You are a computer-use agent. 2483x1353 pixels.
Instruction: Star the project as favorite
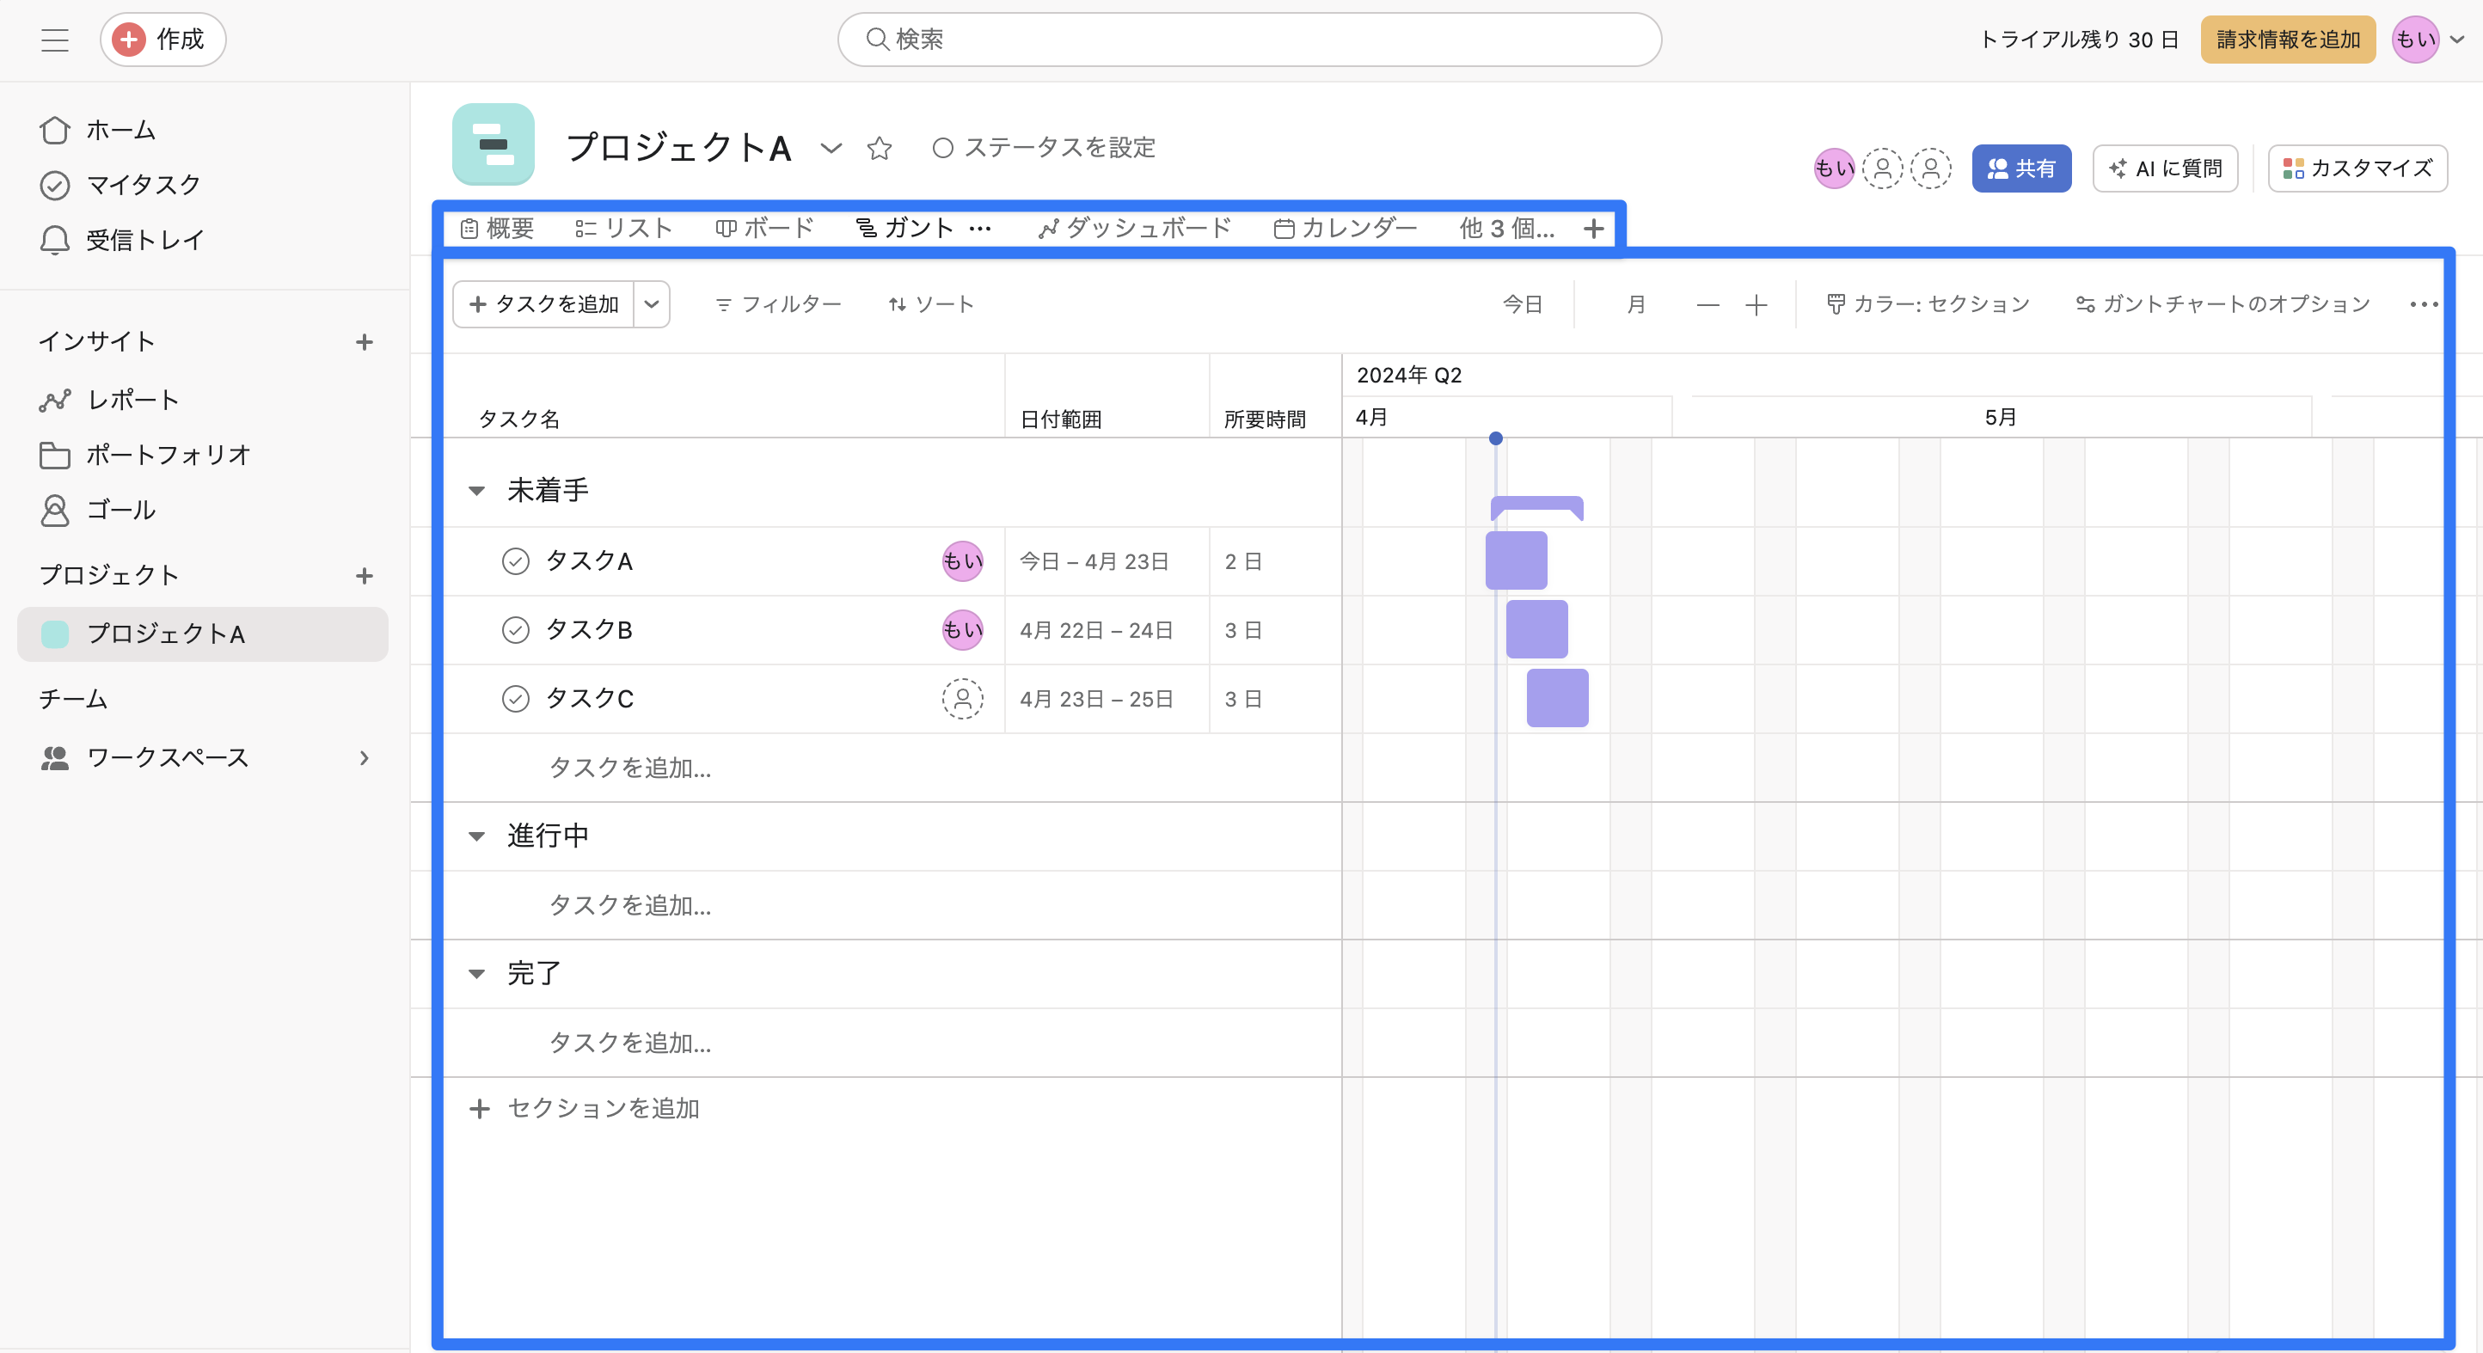click(879, 149)
